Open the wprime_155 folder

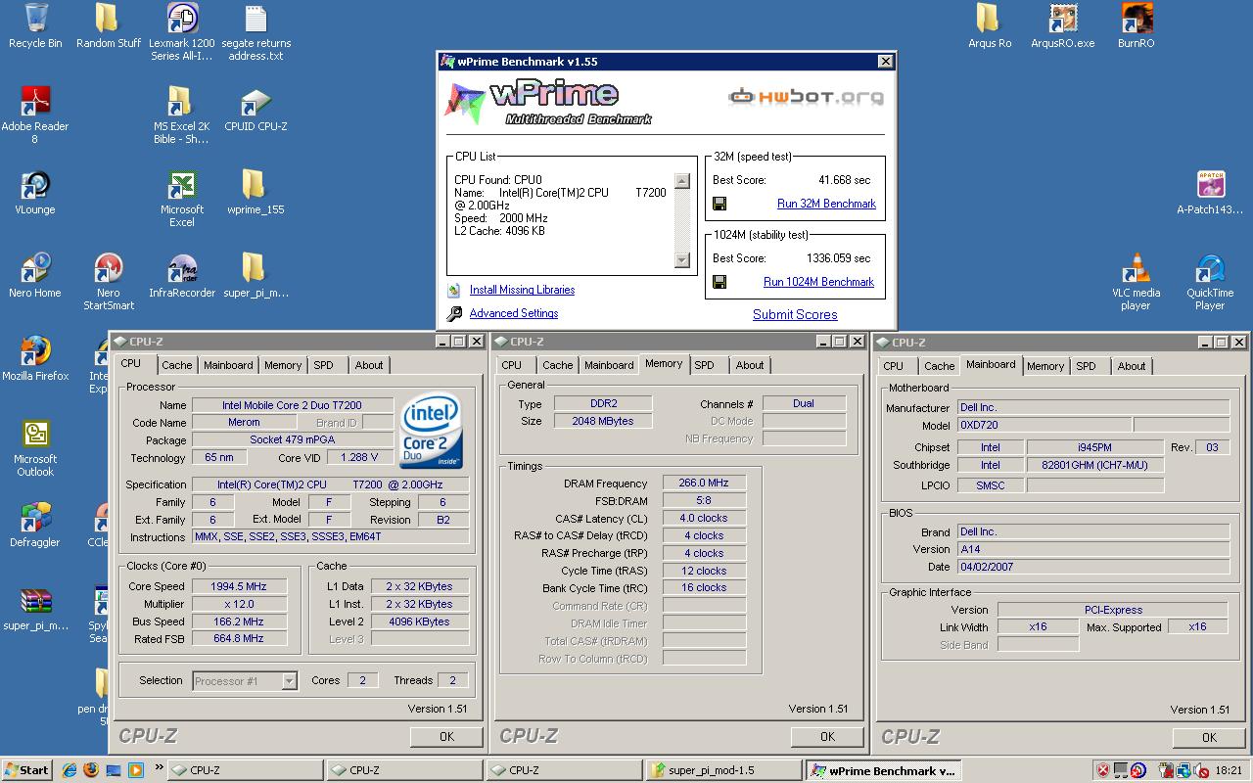coord(255,193)
